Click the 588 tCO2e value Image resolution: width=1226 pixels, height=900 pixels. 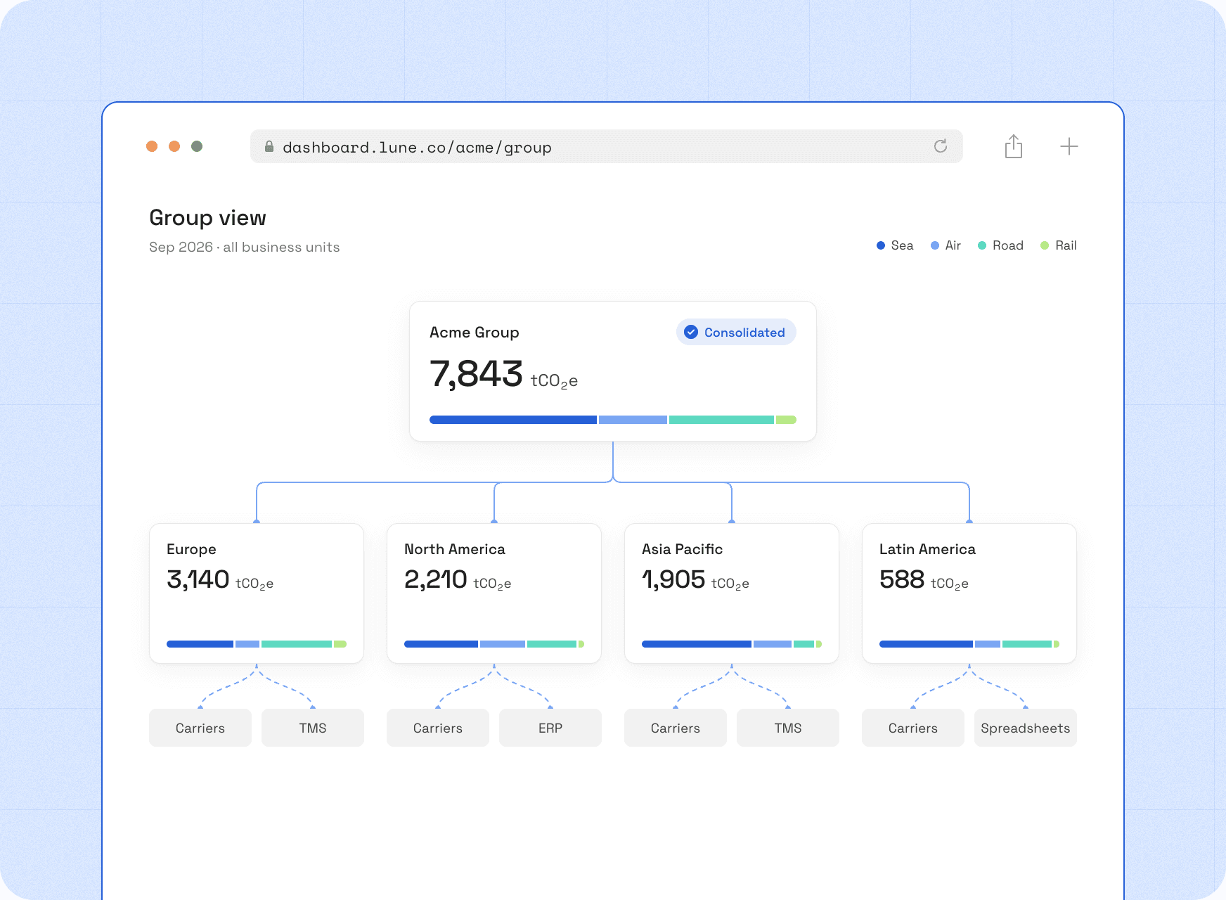tap(924, 580)
